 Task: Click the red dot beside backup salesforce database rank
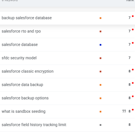point(133,16)
